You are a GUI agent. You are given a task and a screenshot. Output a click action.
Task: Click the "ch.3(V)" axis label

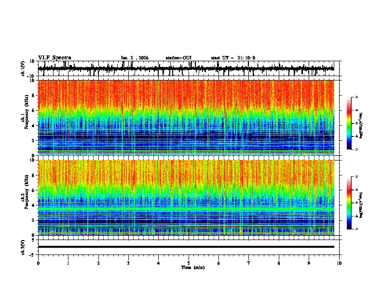click(23, 247)
